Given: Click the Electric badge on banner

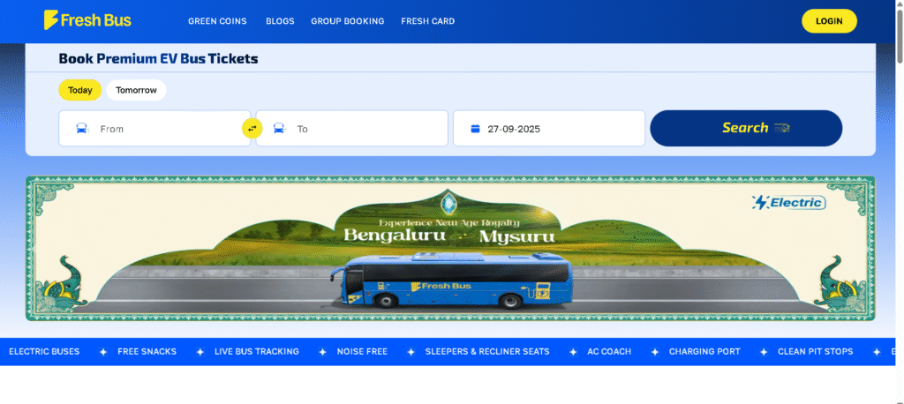Looking at the screenshot, I should (788, 203).
